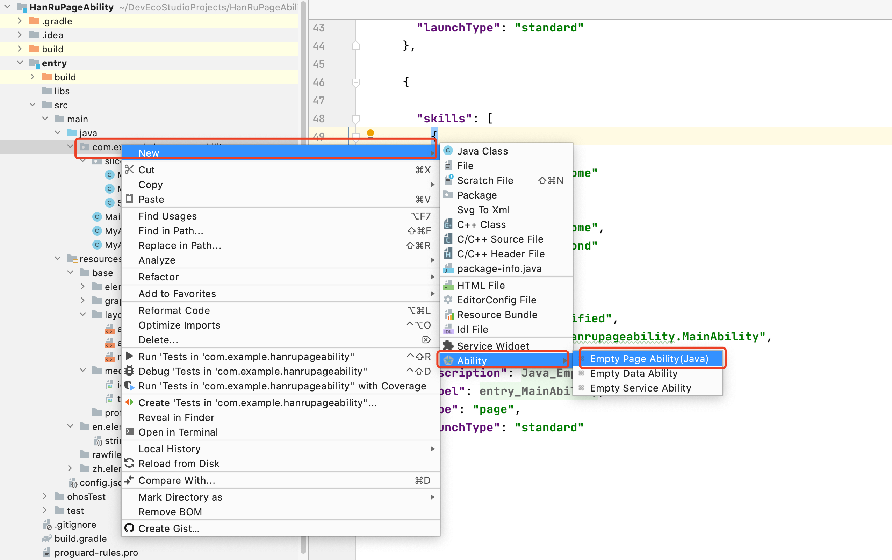The height and width of the screenshot is (560, 892).
Task: Select the base resources folder
Action: pyautogui.click(x=102, y=273)
